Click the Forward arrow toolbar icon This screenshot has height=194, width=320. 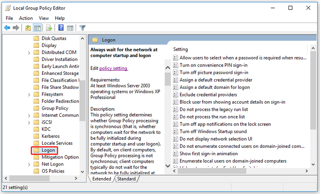(x=16, y=27)
